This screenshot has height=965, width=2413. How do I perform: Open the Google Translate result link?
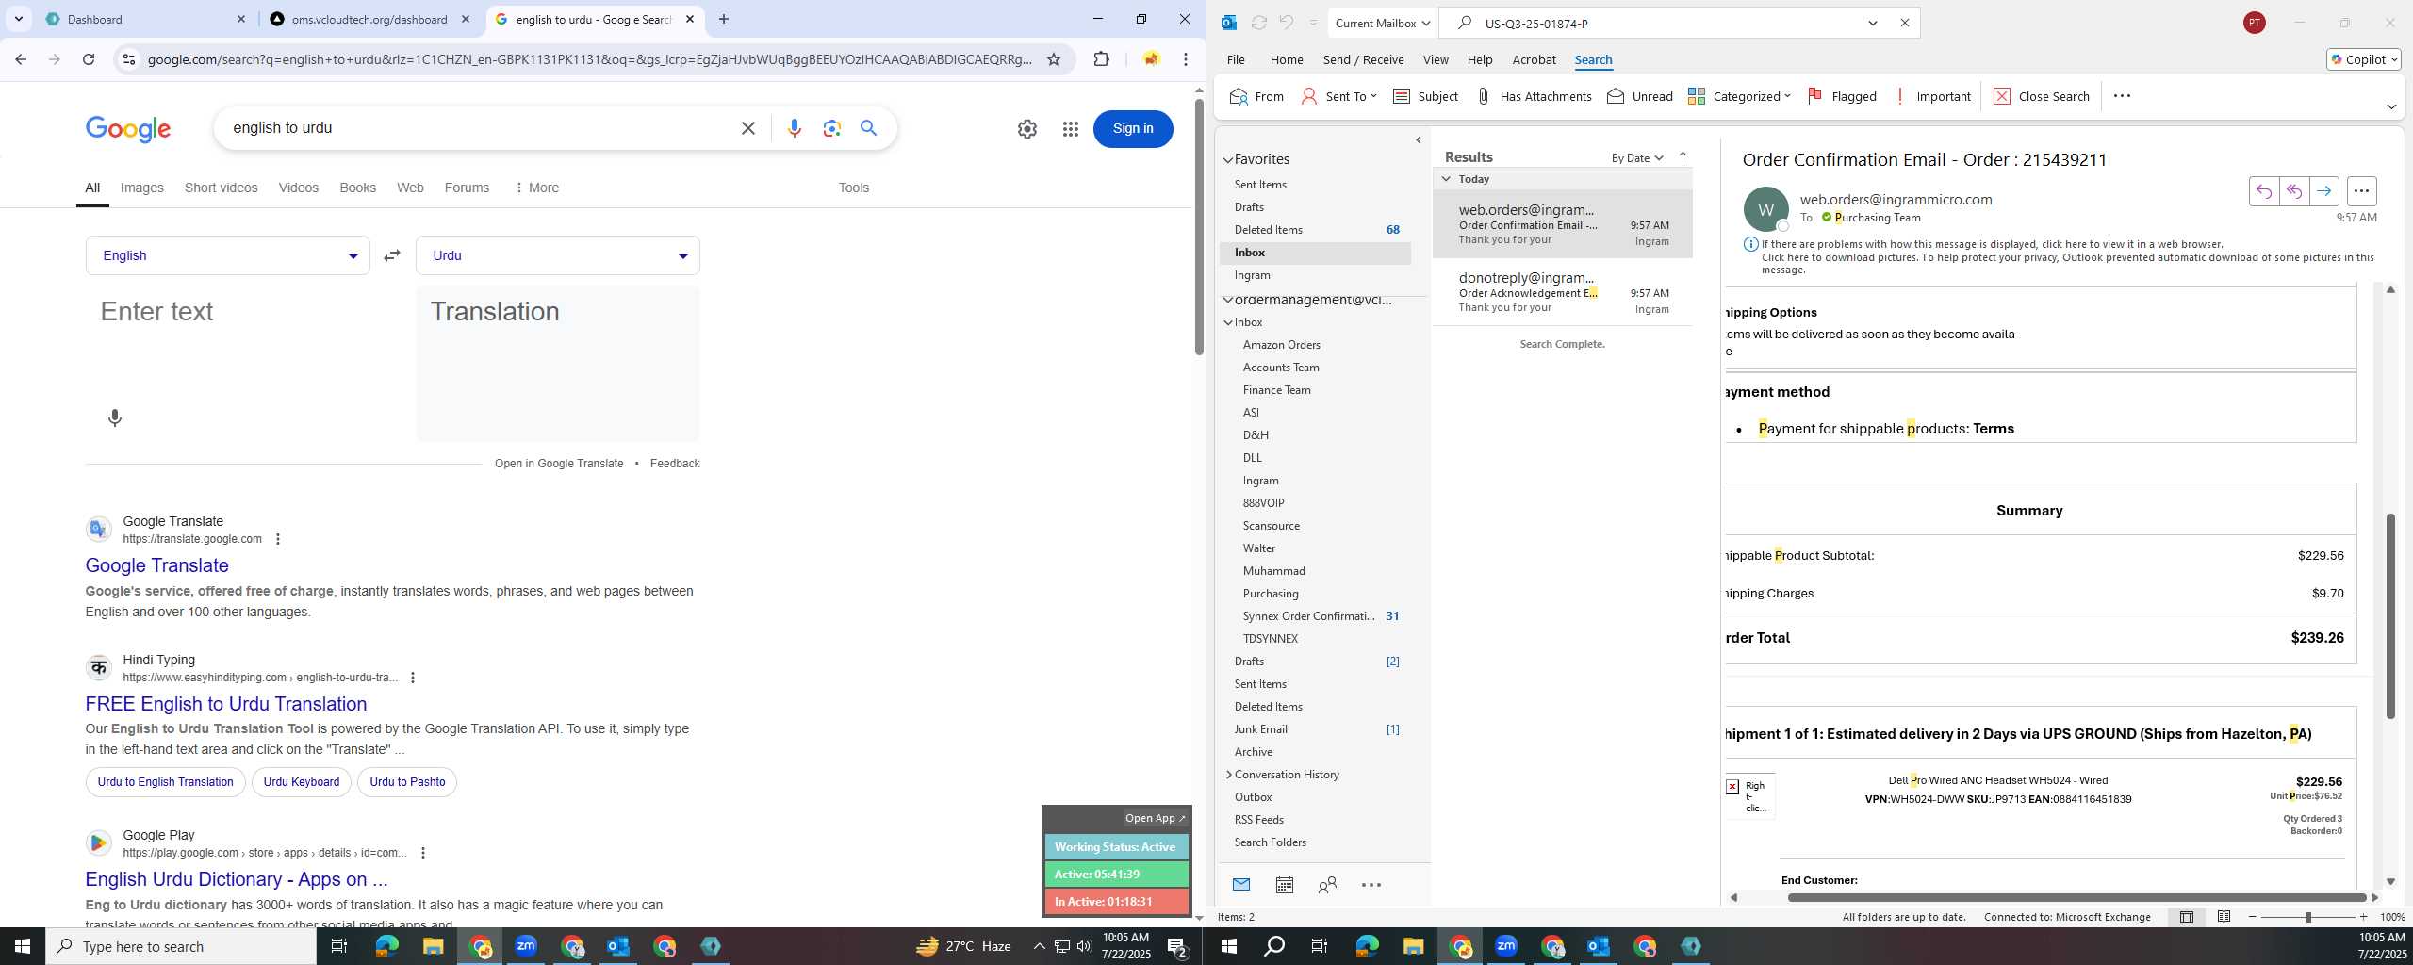tap(157, 565)
